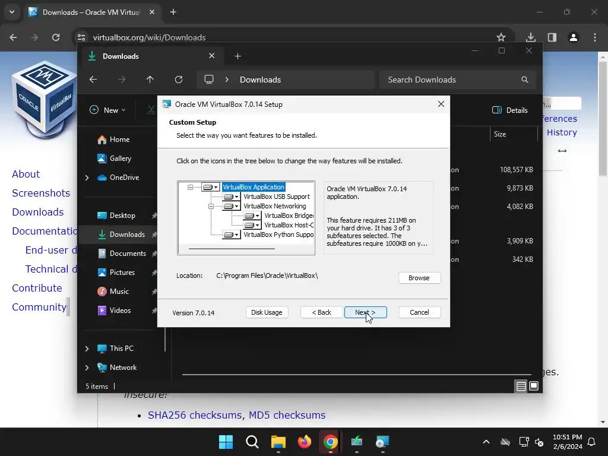This screenshot has height=456, width=608.
Task: Refresh the Explorer Downloads folder
Action: point(179,80)
